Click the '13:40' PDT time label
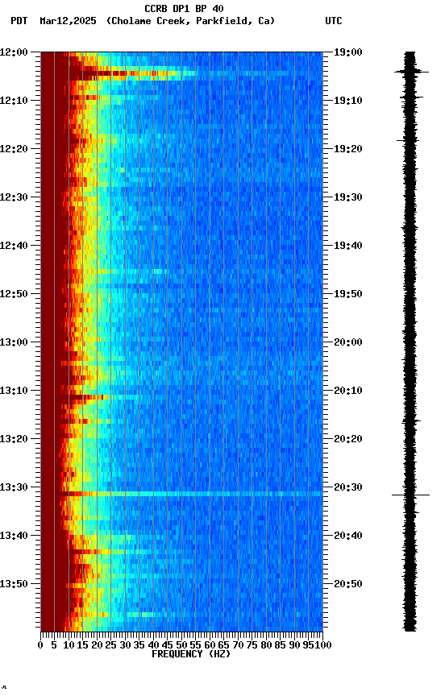Viewport: 445px width, 696px height. [x=14, y=536]
